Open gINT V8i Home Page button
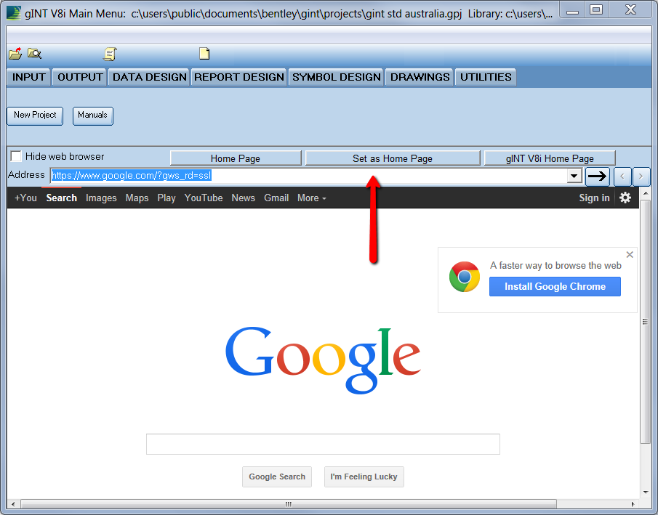Screen dimensions: 658x515 (550, 158)
